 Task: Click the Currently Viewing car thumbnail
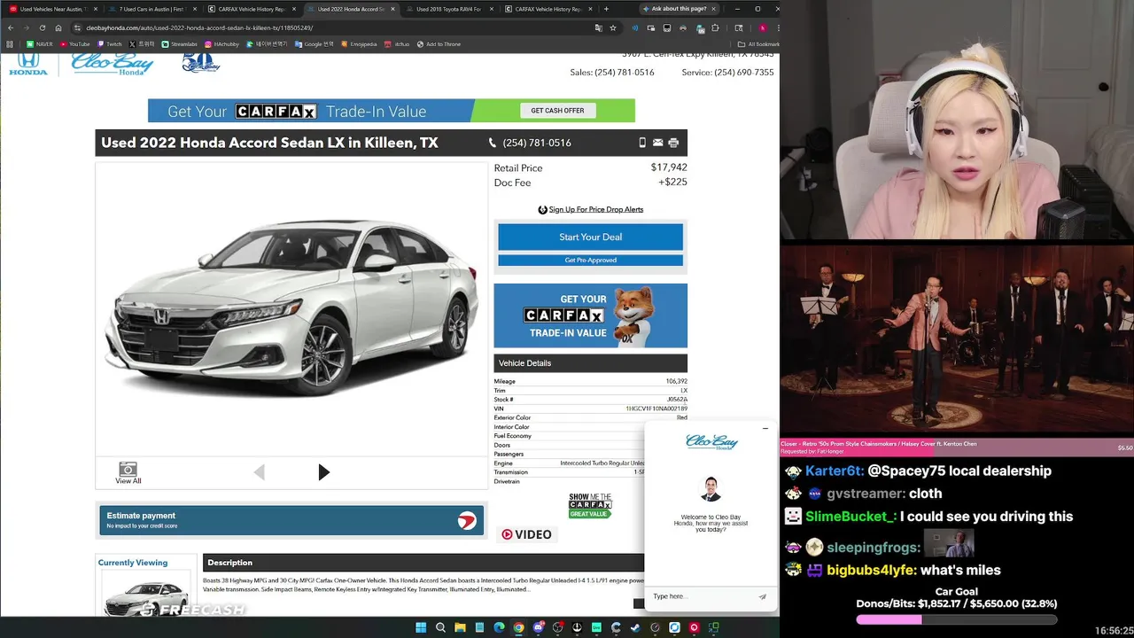[145, 595]
